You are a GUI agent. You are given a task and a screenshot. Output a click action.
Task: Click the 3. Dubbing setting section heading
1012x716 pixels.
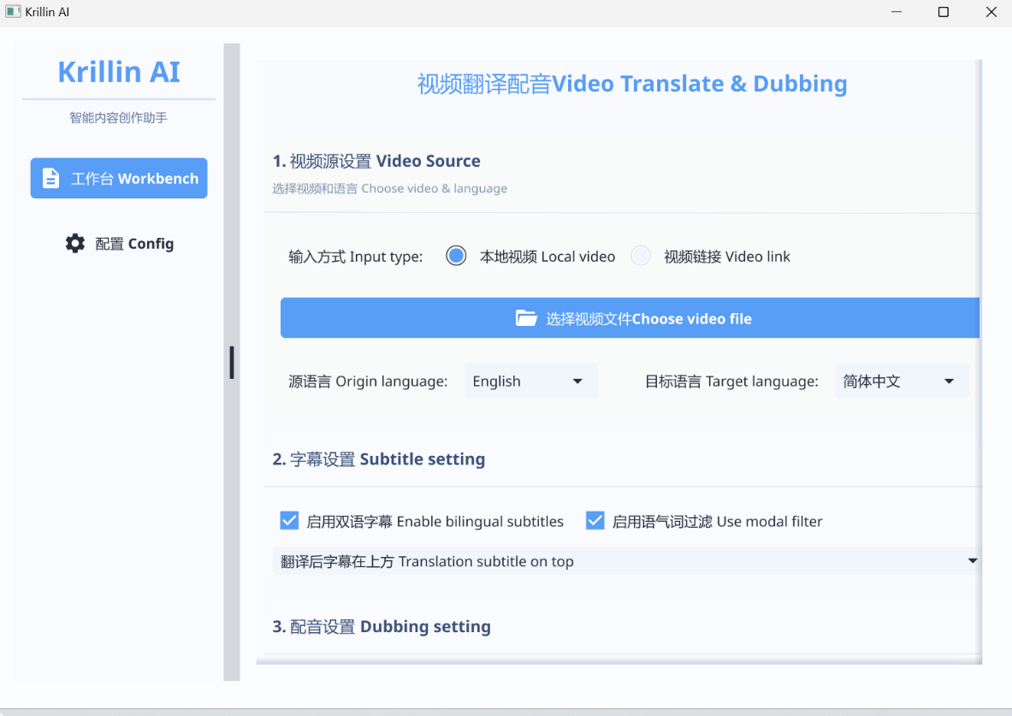pyautogui.click(x=382, y=626)
